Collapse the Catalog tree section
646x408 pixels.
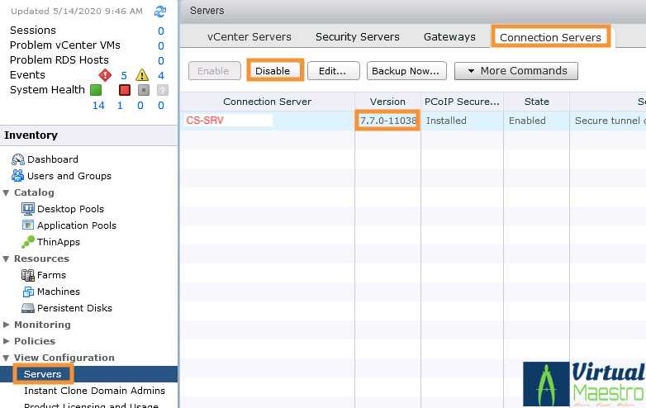click(7, 192)
